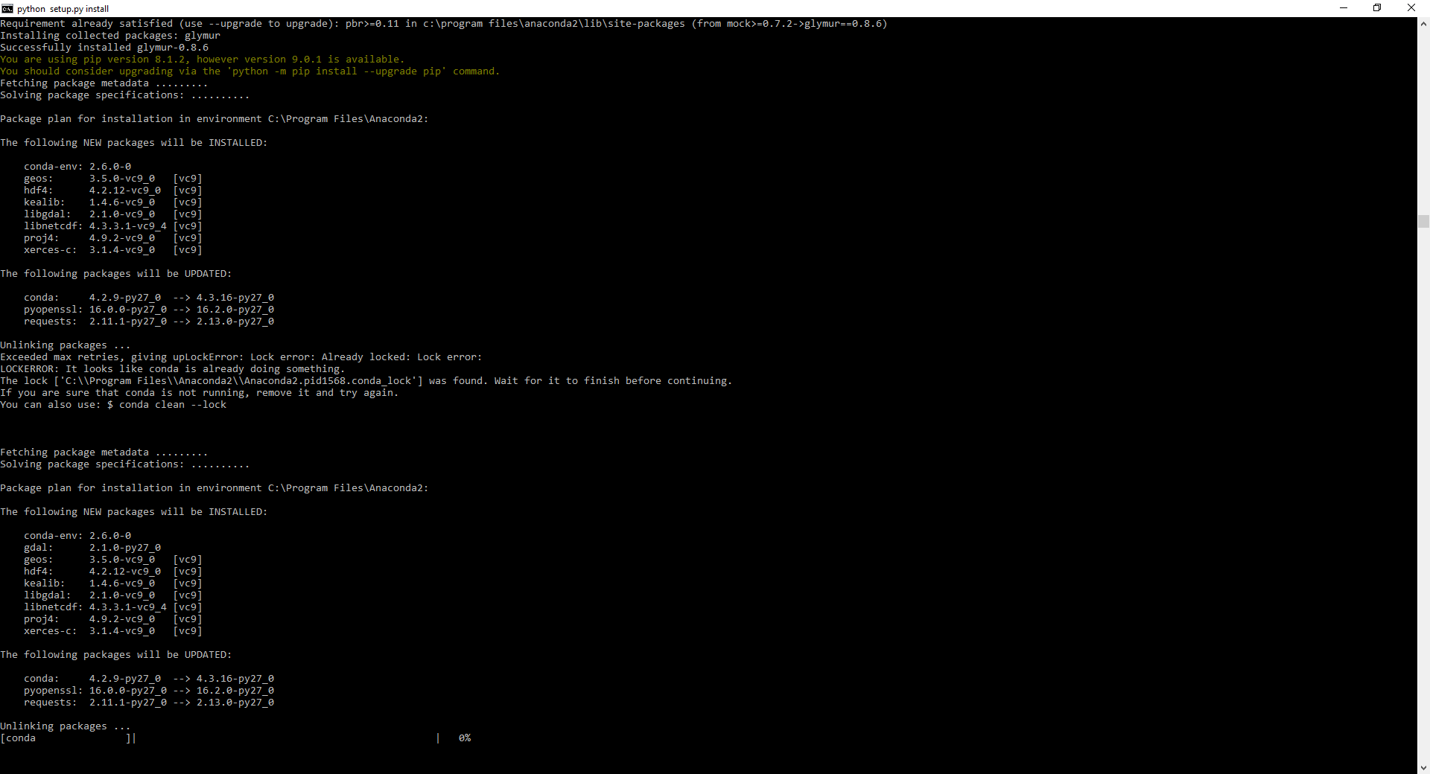Click the scrollbar down arrow
The image size is (1430, 774).
pos(1423,767)
